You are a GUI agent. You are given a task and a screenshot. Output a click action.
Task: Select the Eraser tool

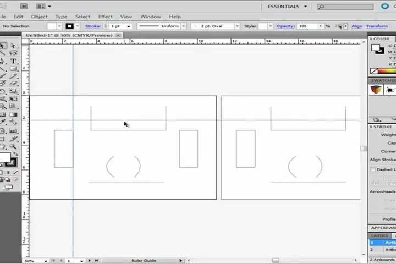pos(13,84)
